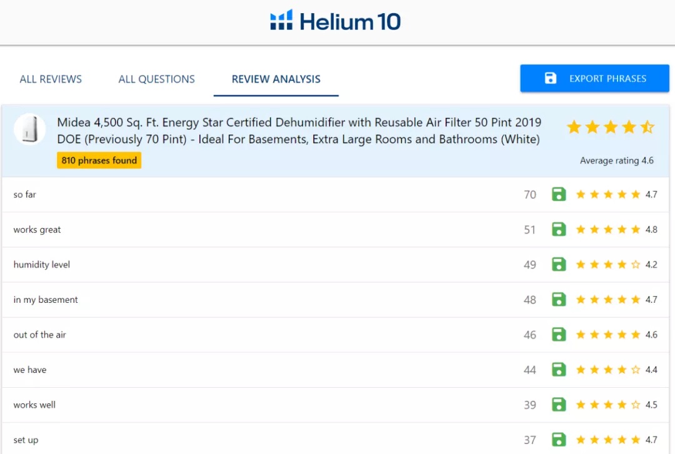This screenshot has width=675, height=454.
Task: Save the 'we have' phrase
Action: coord(559,369)
